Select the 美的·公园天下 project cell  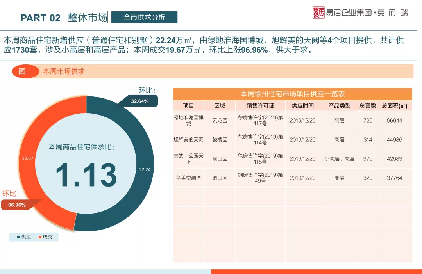coord(188,158)
